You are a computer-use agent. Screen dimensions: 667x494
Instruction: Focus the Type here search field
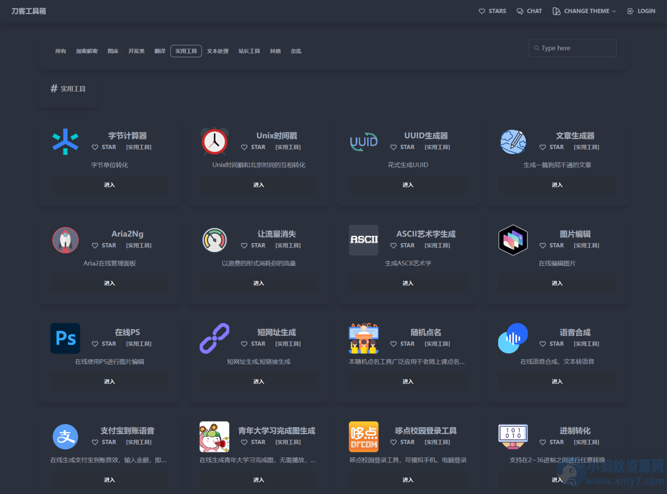tap(572, 48)
